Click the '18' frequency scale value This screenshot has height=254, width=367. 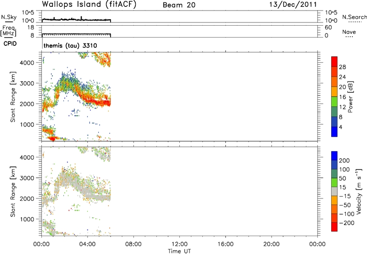[x=31, y=28]
